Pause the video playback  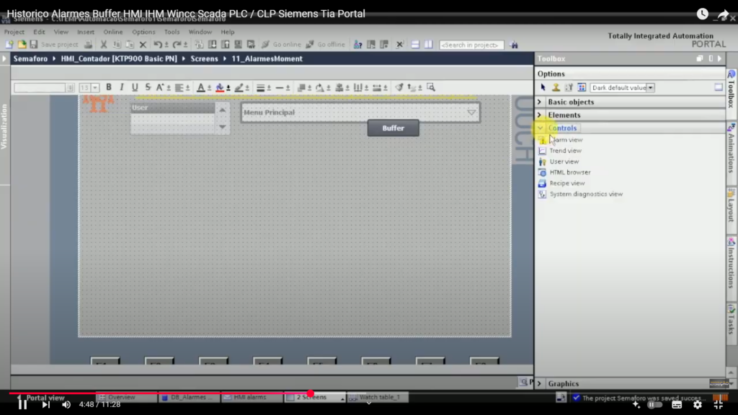pyautogui.click(x=22, y=405)
